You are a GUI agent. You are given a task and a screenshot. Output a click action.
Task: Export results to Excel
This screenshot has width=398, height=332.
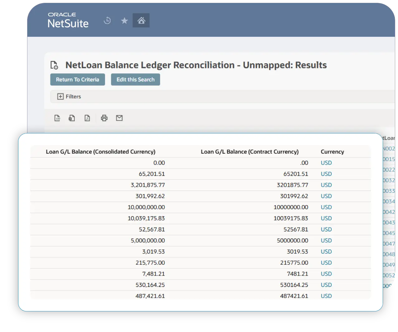coord(72,118)
